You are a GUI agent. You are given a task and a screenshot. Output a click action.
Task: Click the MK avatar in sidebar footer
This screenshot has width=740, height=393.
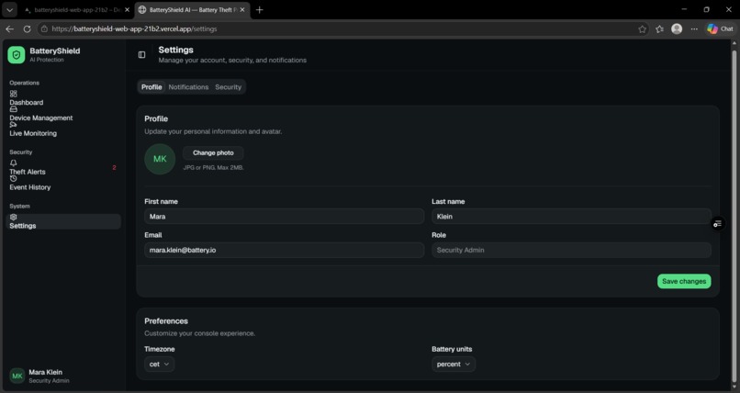[x=17, y=376]
